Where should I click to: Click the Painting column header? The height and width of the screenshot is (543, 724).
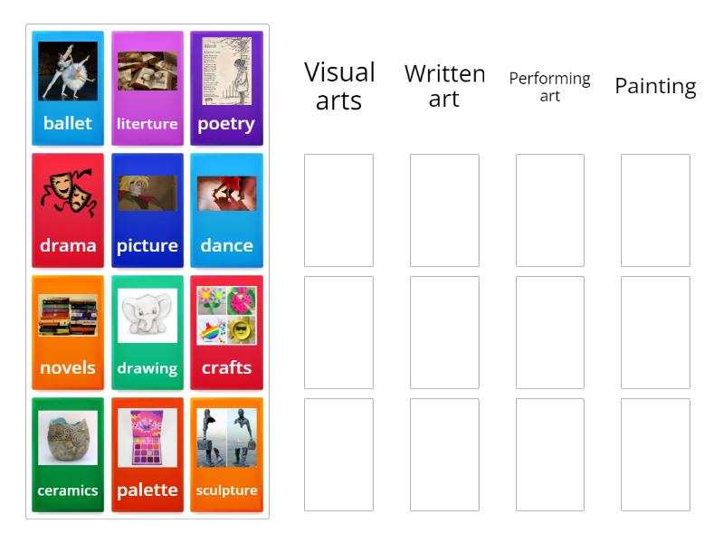pyautogui.click(x=654, y=86)
